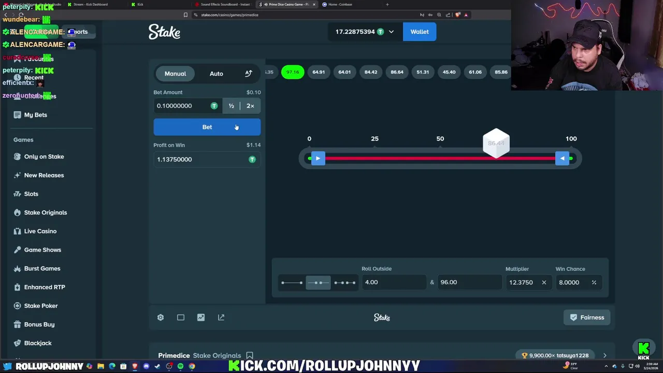
Task: Click the Win Chance field 8.0000
Action: [579, 282]
